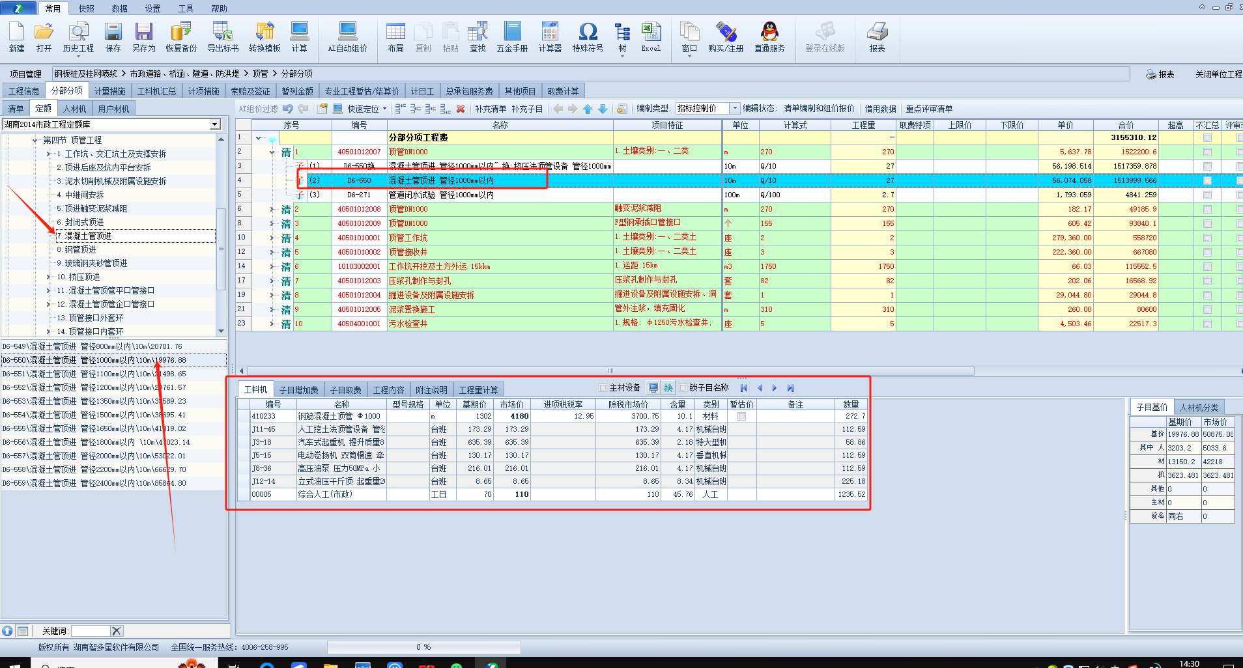This screenshot has width=1243, height=668.
Task: Move row down with blue down arrow
Action: (x=603, y=109)
